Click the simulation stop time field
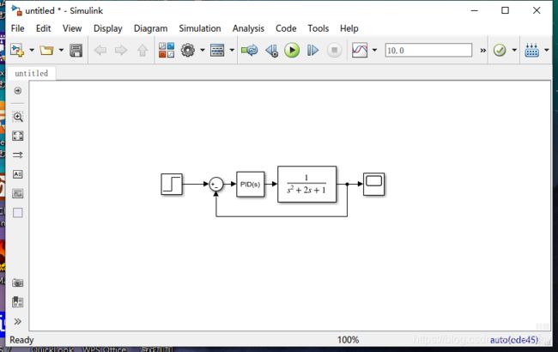Viewport: 558px width, 352px height. (x=428, y=50)
